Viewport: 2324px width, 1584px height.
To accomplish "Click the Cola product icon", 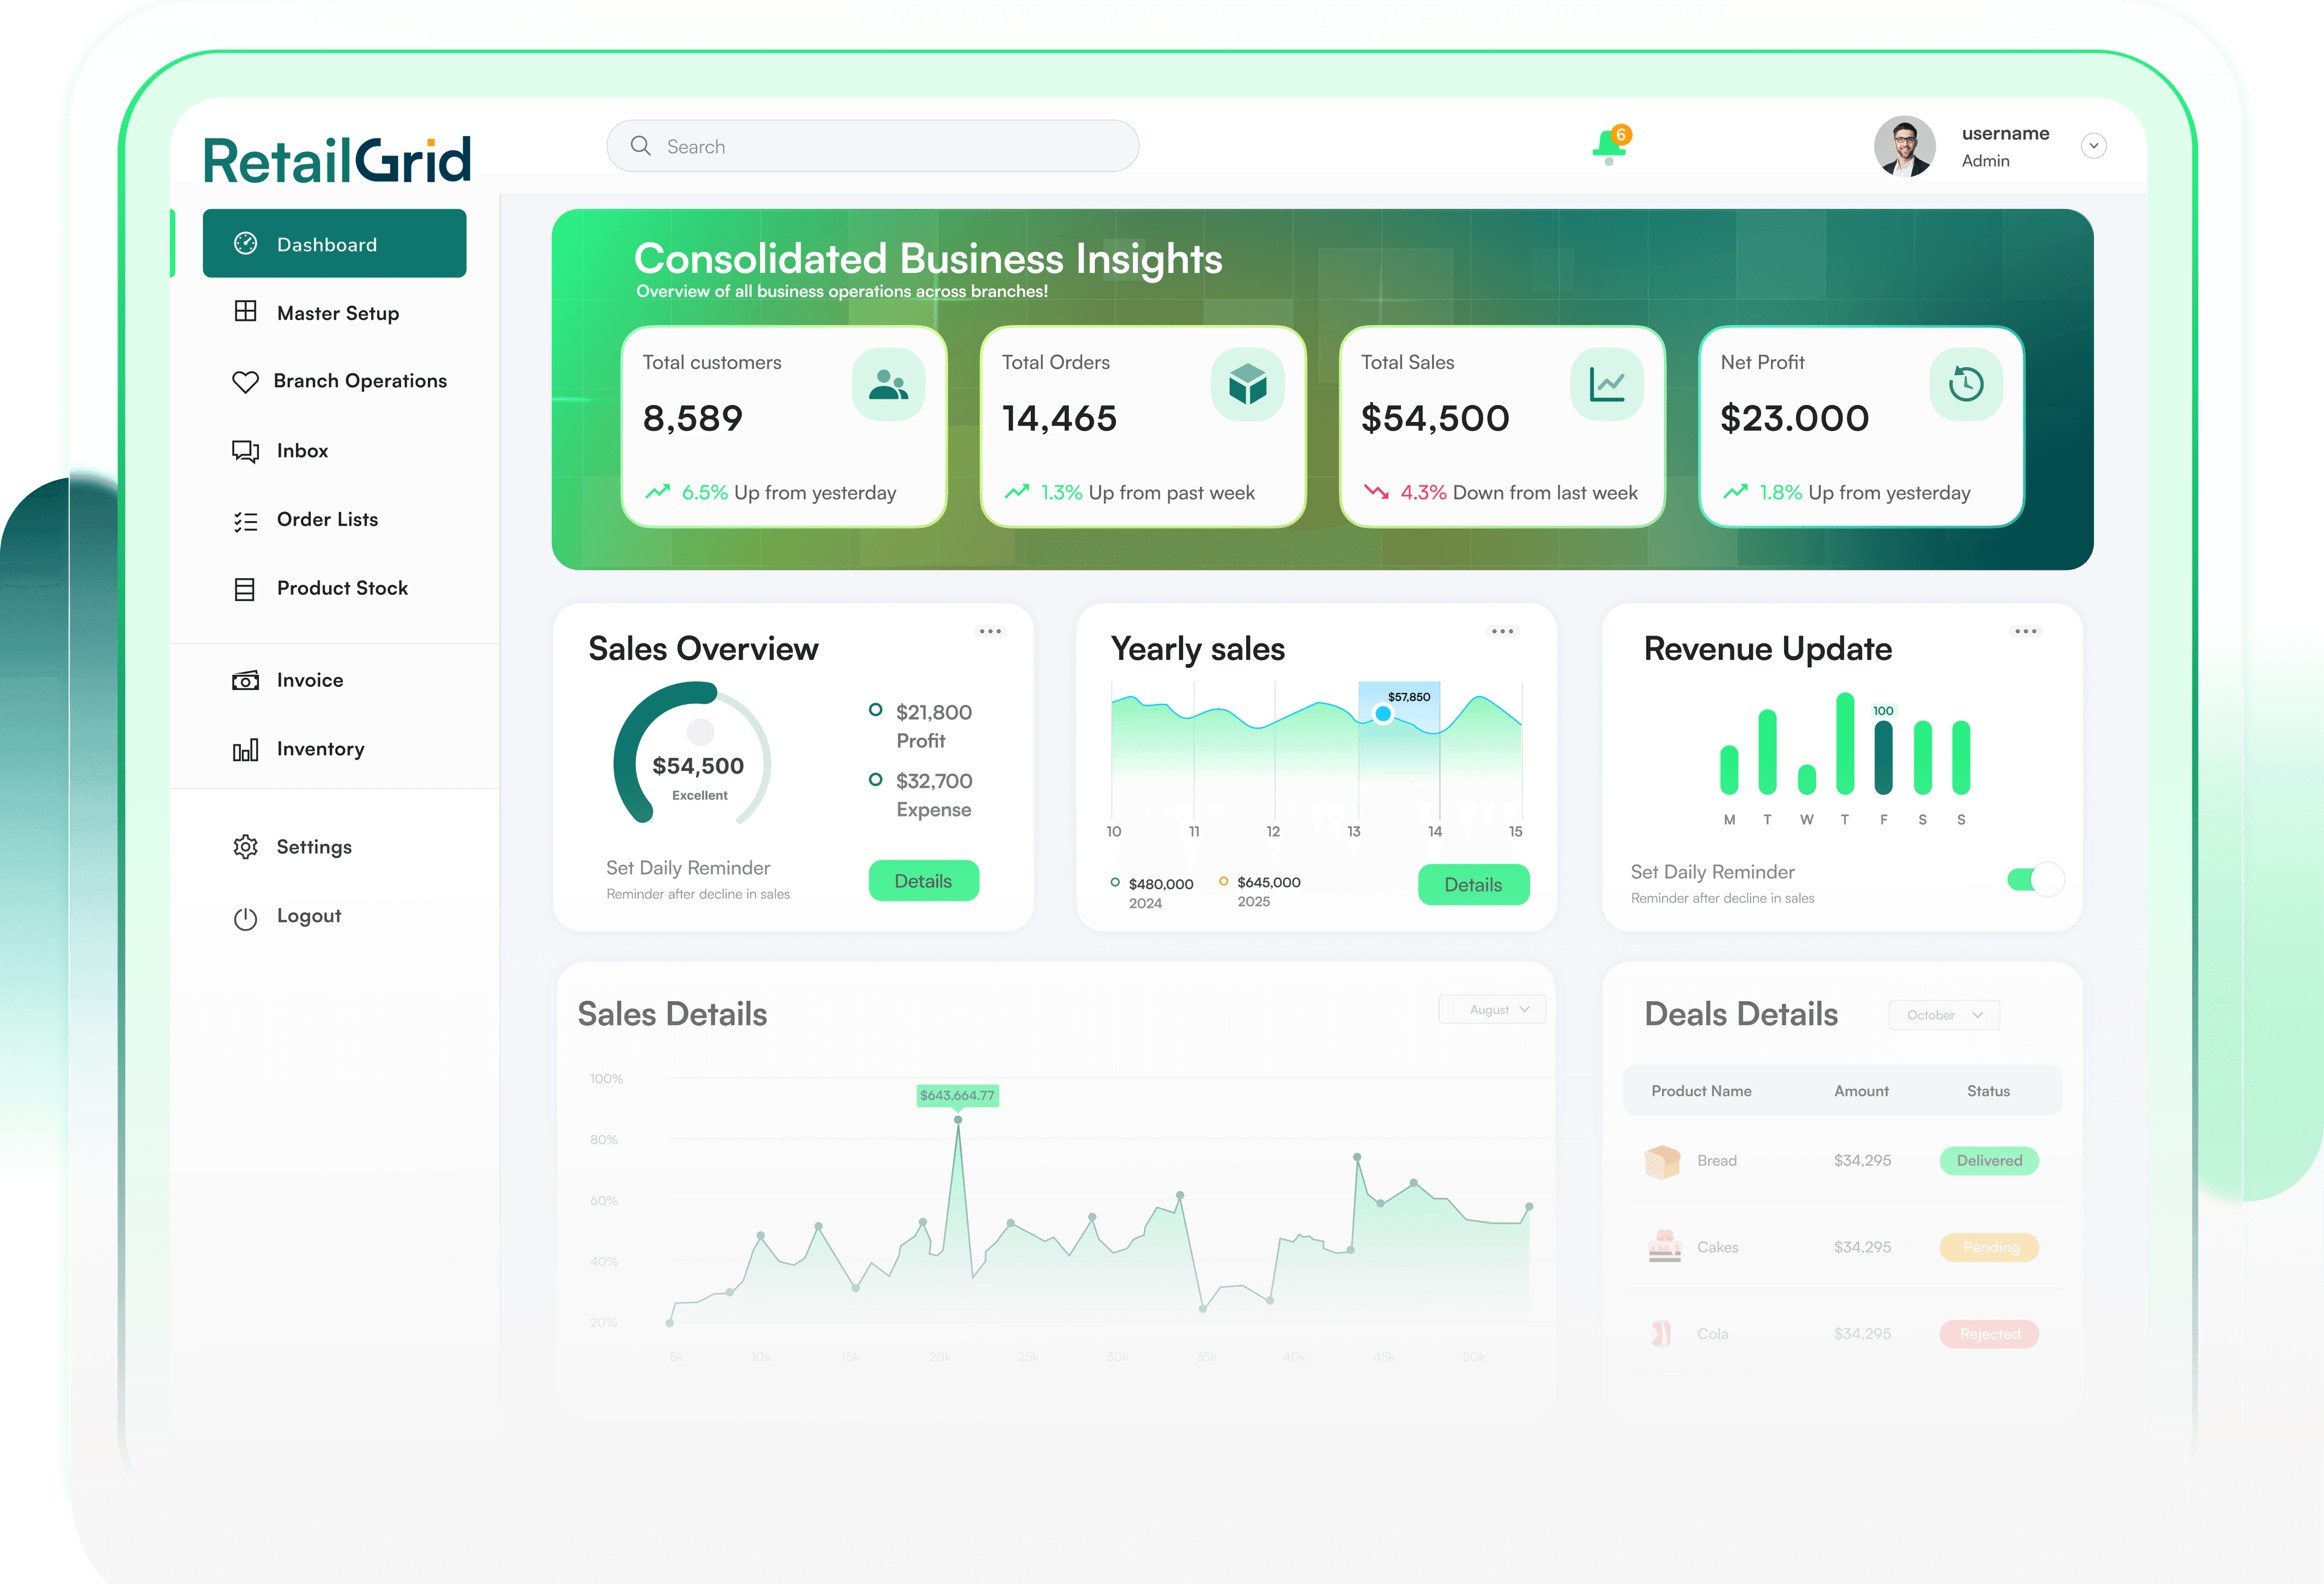I will 1661,1334.
